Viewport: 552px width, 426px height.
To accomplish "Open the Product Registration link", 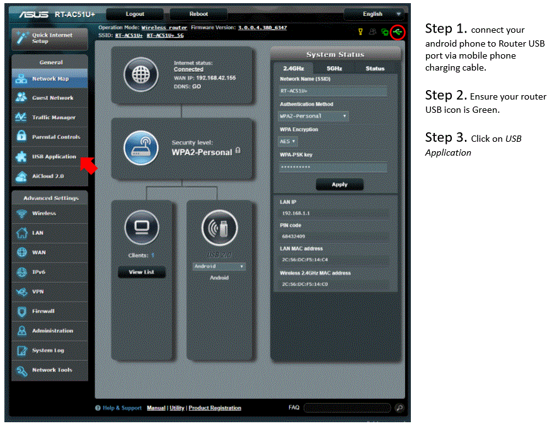I will pyautogui.click(x=214, y=408).
